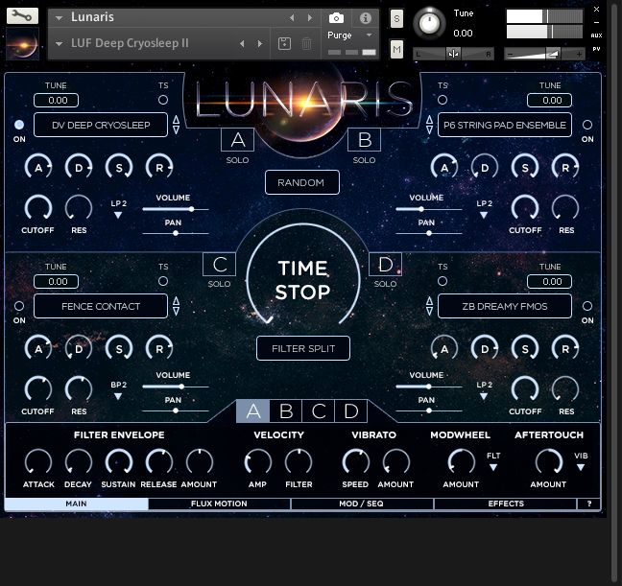The width and height of the screenshot is (622, 586).
Task: Enable layer C TS toggle
Action: click(163, 281)
